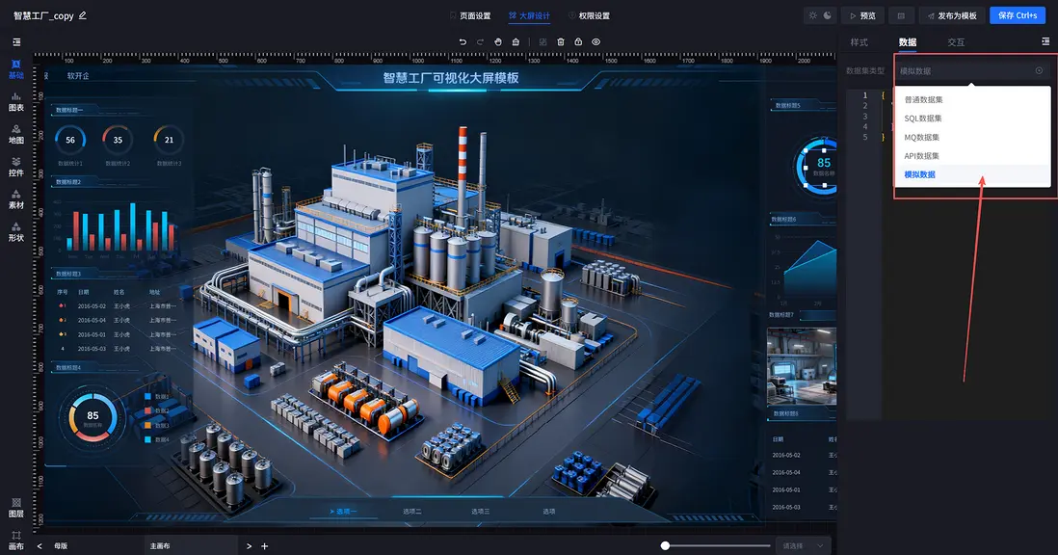Open the 形状 shapes category
The image size is (1058, 555).
click(16, 231)
